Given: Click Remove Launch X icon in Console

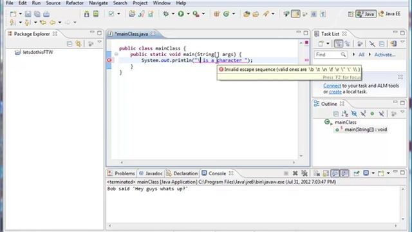Looking at the screenshot, I should point(295,173).
